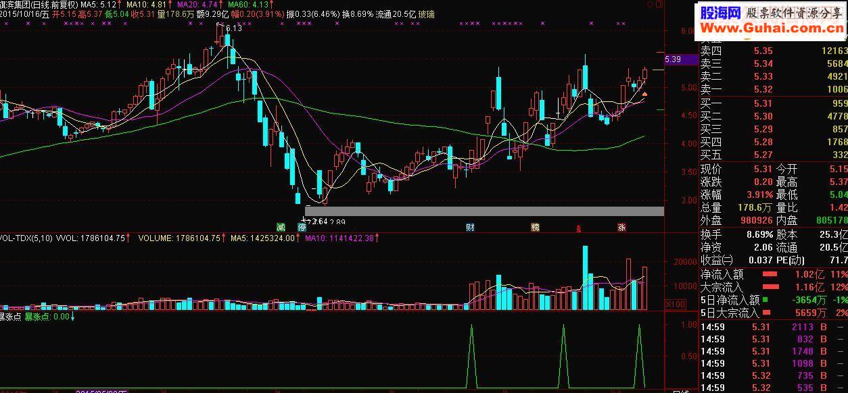Click the diamond icon at chart top-right

[649, 4]
